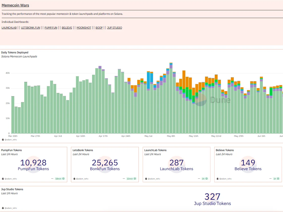The height and width of the screenshot is (212, 283).
Task: Click the 40k y-axis label
Action: point(8,73)
